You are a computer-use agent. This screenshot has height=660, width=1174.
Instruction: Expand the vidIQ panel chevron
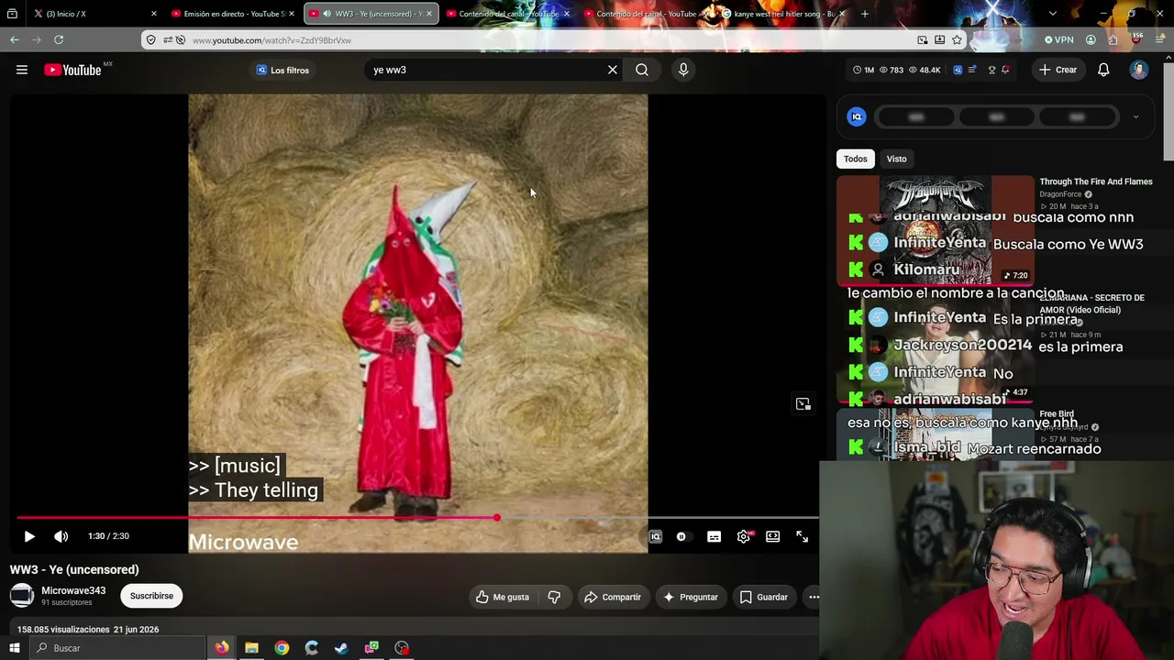1135,116
